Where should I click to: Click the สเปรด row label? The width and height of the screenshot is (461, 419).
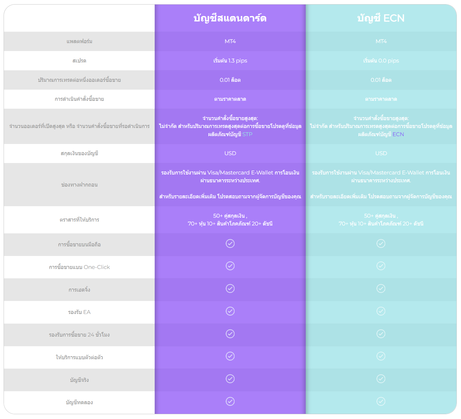79,61
